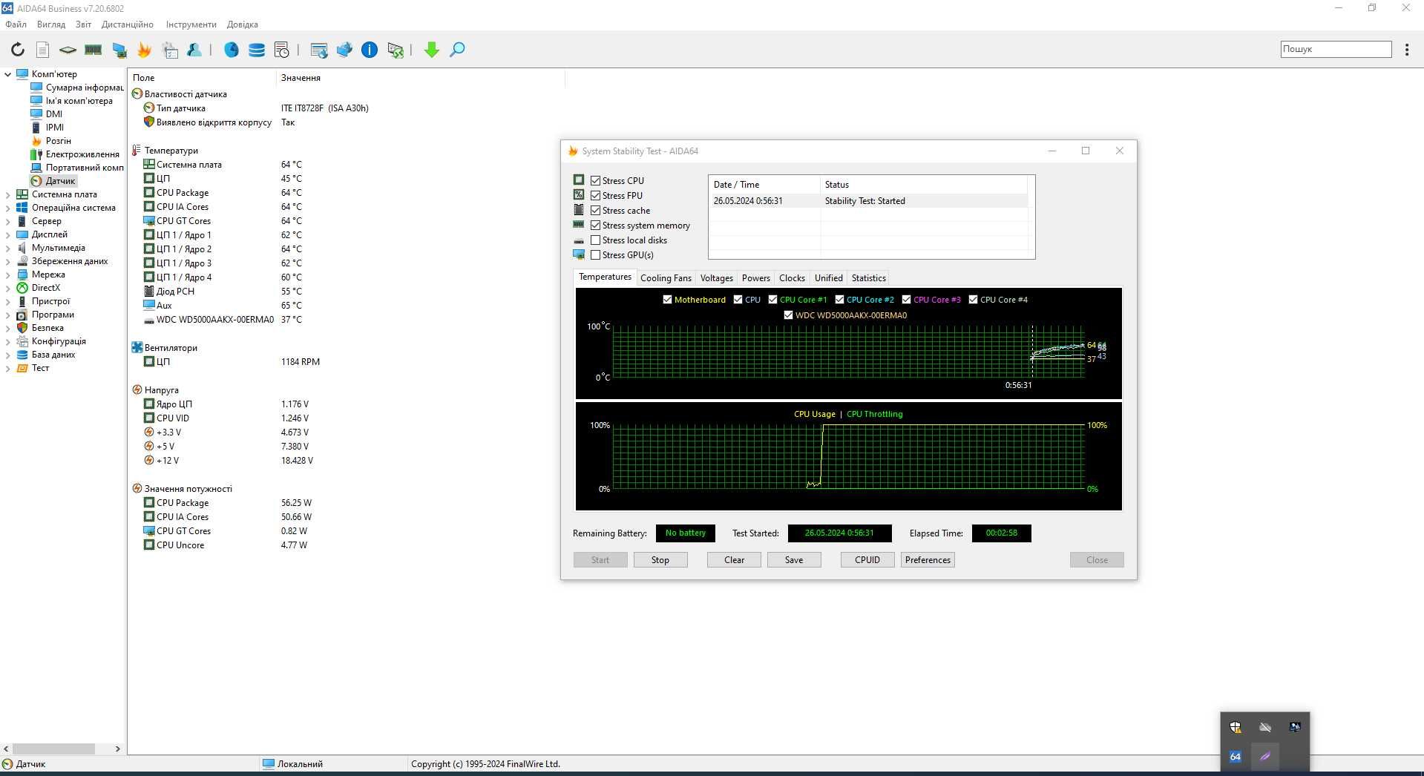Click Windows Security shield tray icon
Screen dimensions: 1424x776
pyautogui.click(x=1236, y=727)
